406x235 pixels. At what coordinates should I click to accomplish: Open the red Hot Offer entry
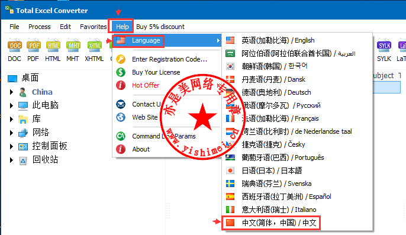click(x=146, y=85)
